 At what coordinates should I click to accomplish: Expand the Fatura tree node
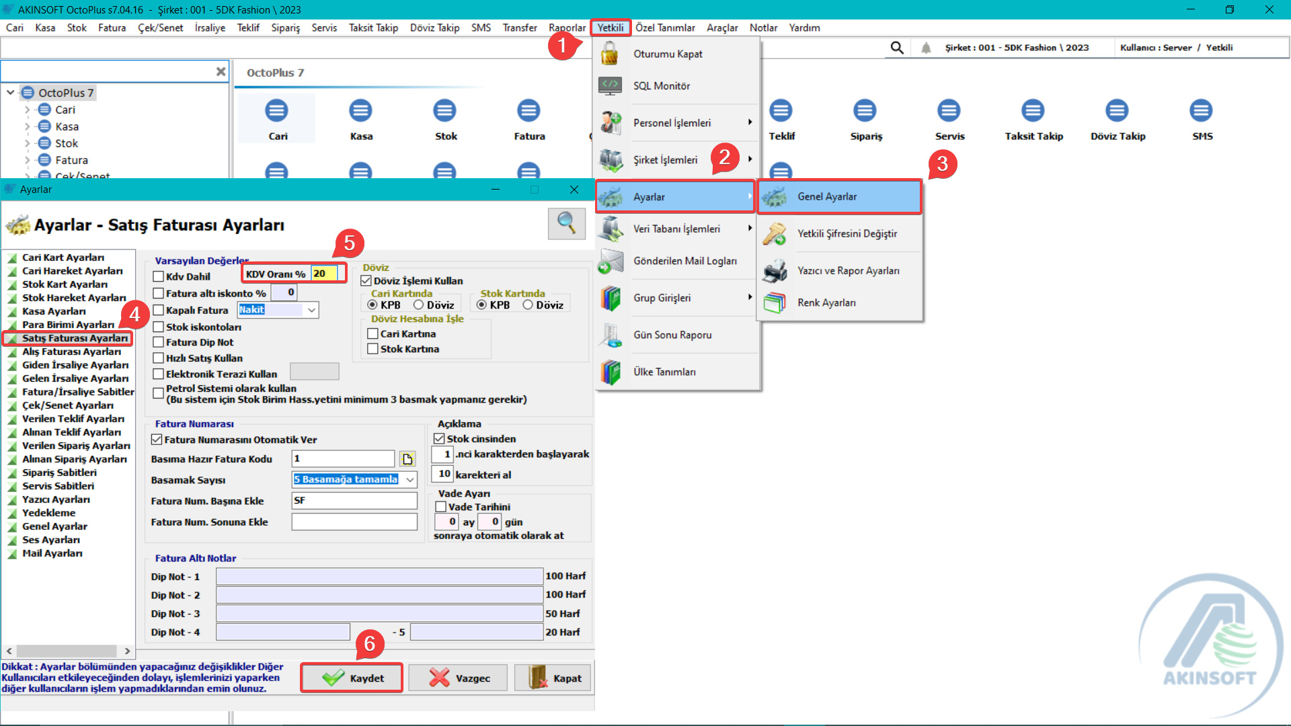[x=27, y=160]
